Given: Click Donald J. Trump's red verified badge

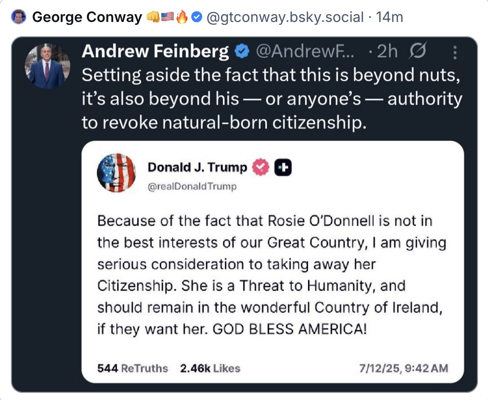Looking at the screenshot, I should click(260, 168).
